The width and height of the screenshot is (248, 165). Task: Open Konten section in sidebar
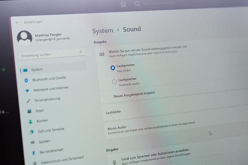click(42, 121)
